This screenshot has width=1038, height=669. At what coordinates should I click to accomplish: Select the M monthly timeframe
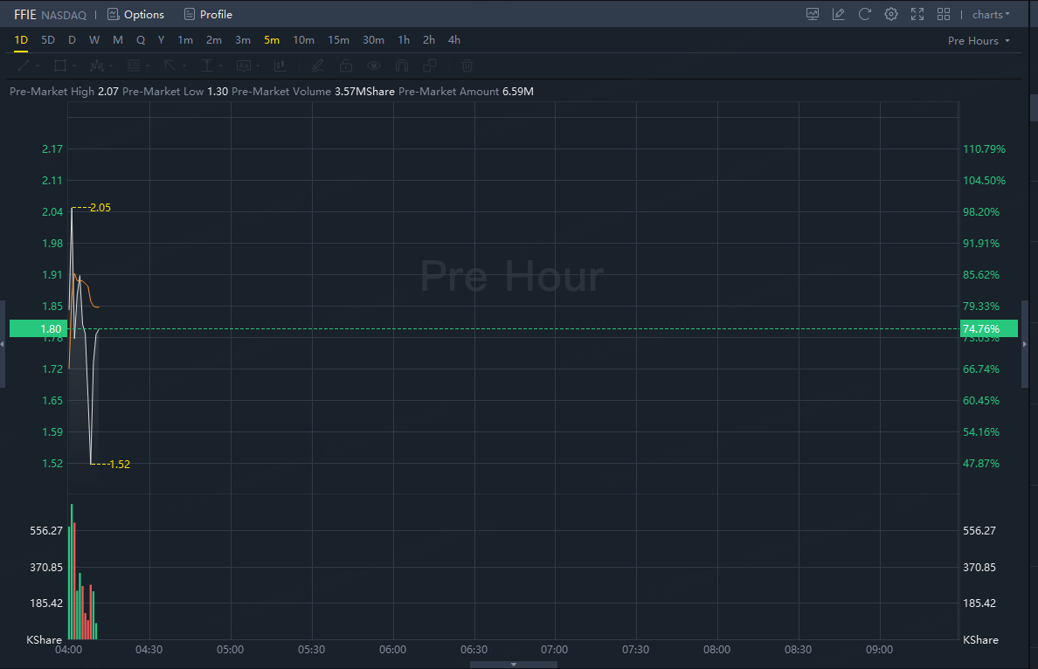118,40
